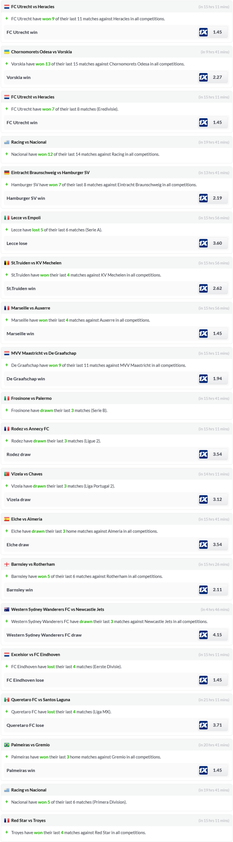The height and width of the screenshot is (842, 233).
Task: Click the 1X bookmaker icon for Barnsley win
Action: point(203,590)
